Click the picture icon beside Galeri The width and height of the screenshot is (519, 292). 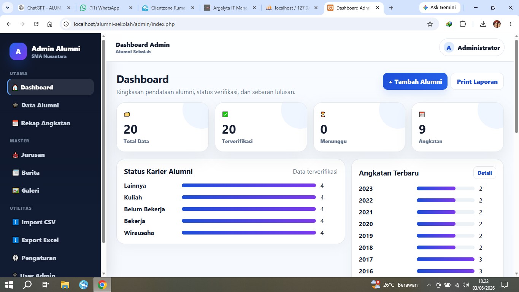(15, 191)
